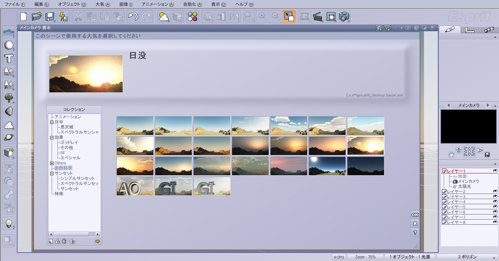This screenshot has width=499, height=261.
Task: Click the Open folder toolbar icon
Action: [37, 16]
